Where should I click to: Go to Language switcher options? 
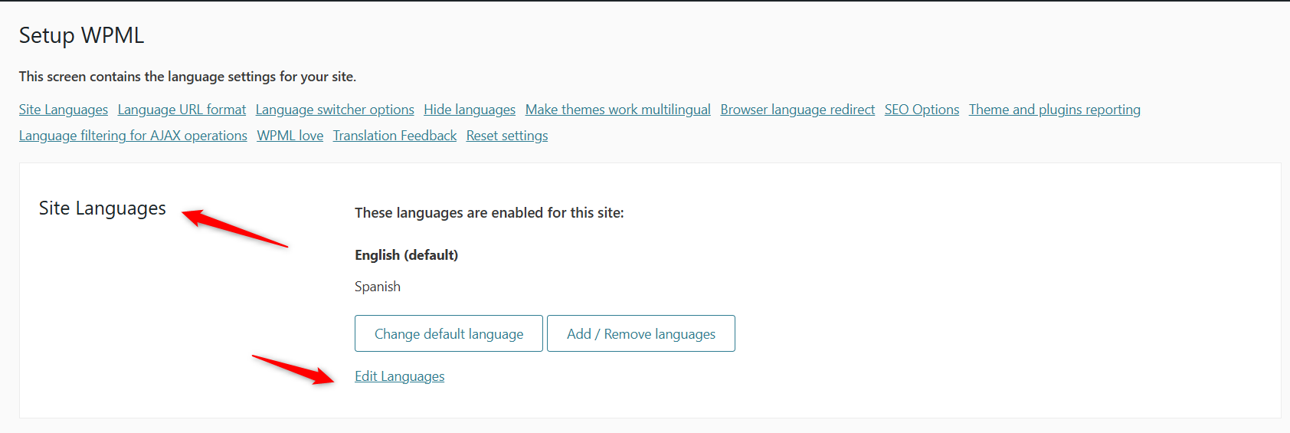click(x=335, y=110)
